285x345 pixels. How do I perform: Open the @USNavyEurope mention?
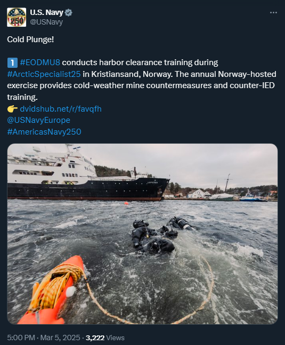point(38,120)
